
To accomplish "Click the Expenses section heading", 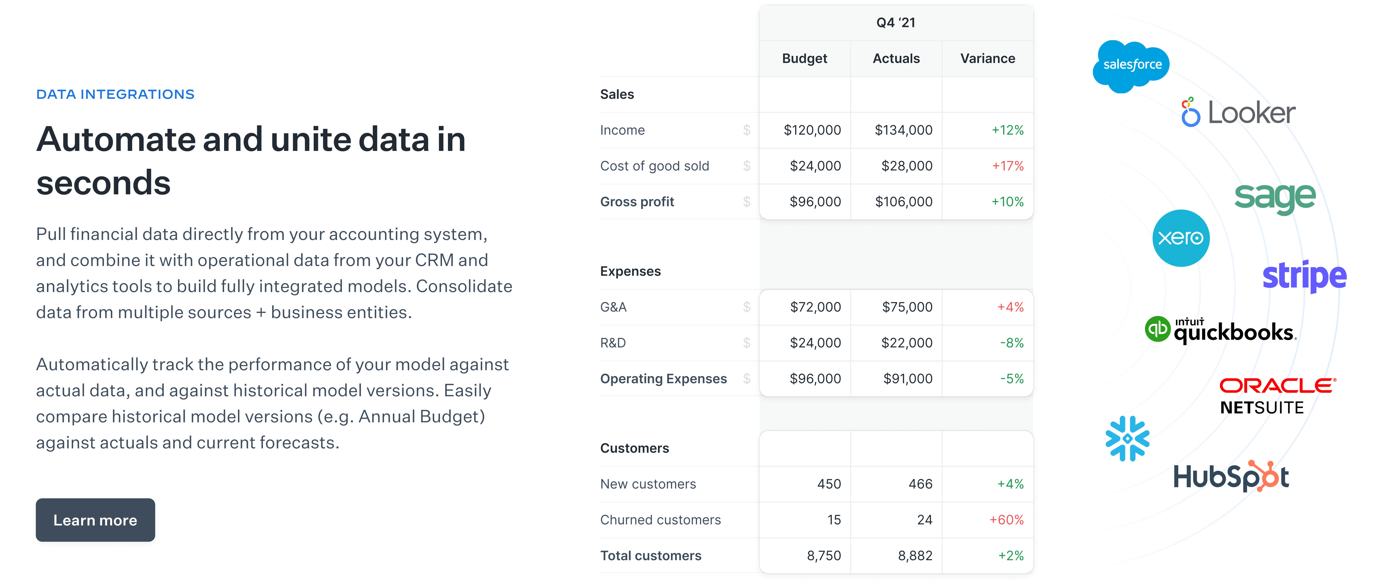I will tap(631, 271).
